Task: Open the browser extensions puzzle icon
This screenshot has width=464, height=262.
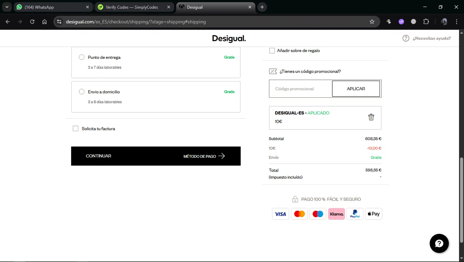Action: [426, 22]
